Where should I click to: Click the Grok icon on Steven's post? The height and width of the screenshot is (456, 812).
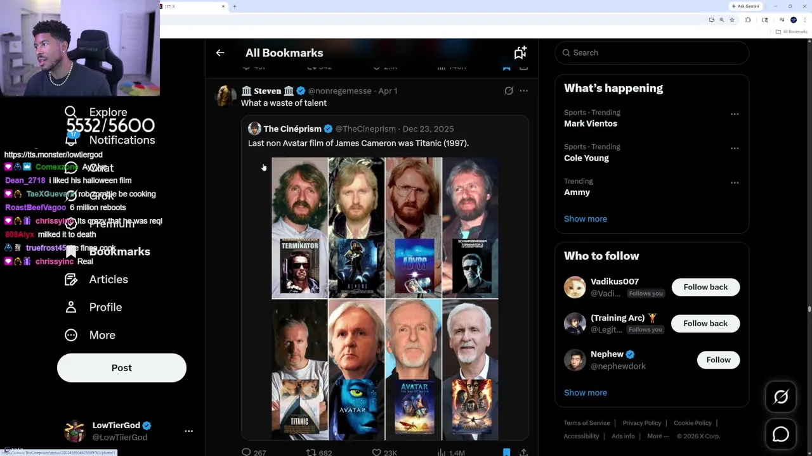tap(509, 91)
